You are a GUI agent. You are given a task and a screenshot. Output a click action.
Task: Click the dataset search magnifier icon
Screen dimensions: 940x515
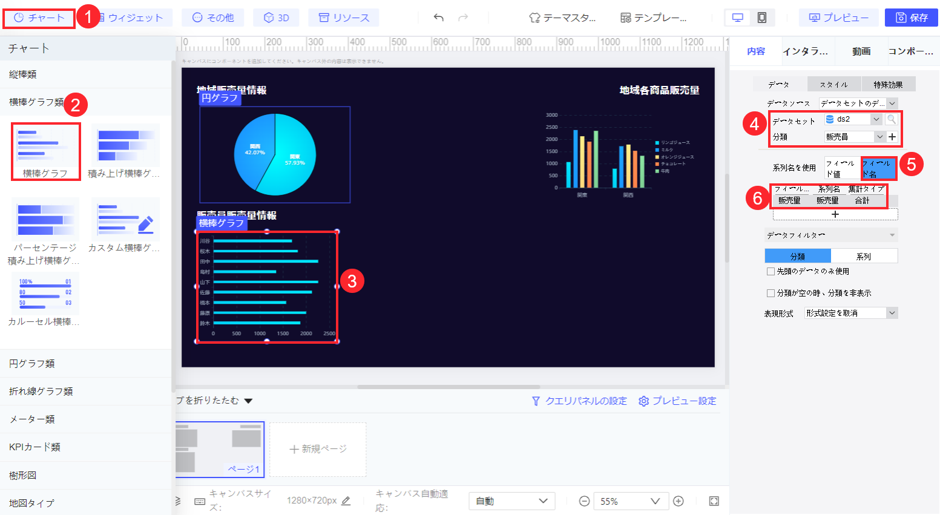click(x=892, y=119)
